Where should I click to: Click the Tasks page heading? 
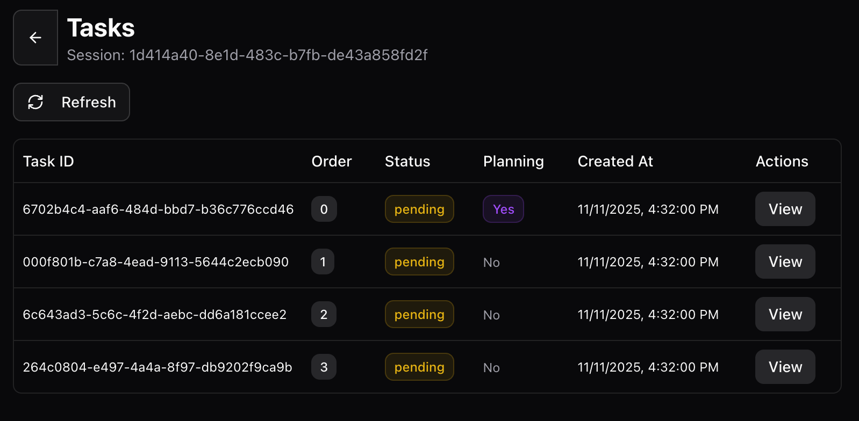[x=101, y=28]
